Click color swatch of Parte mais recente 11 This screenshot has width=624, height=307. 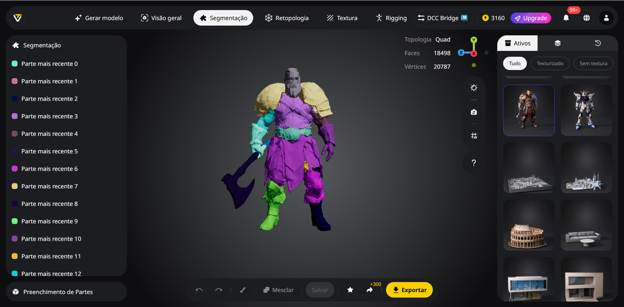pos(15,256)
